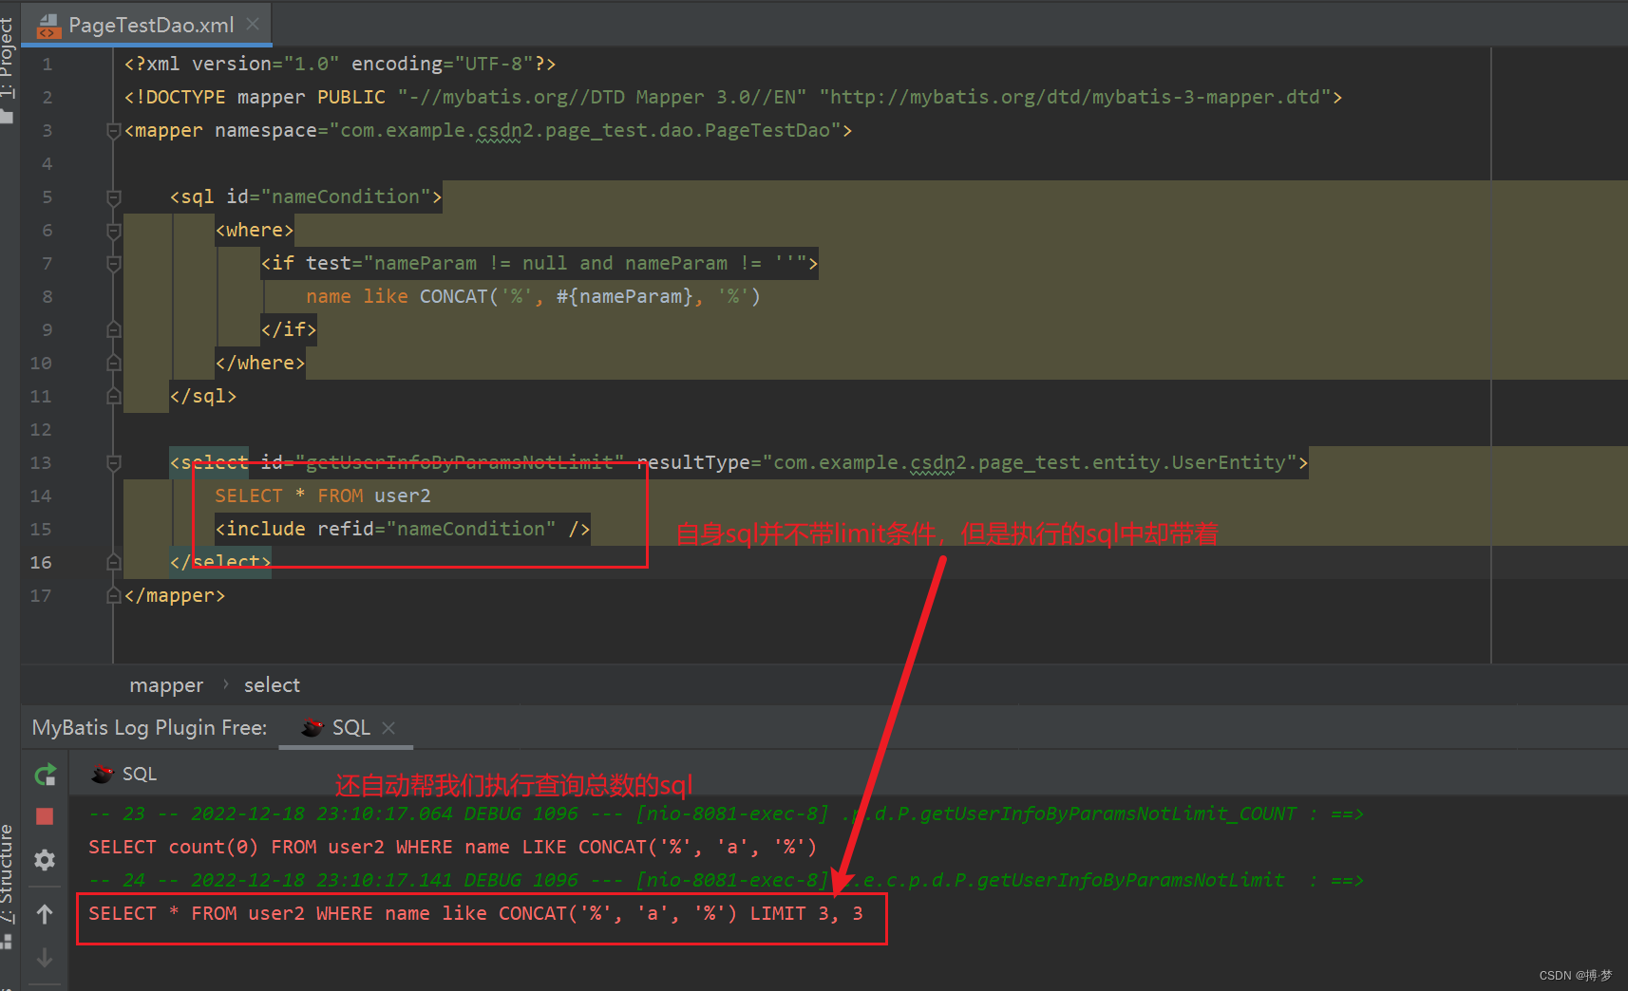Collapse the select tag fold on line 13

pos(114,463)
